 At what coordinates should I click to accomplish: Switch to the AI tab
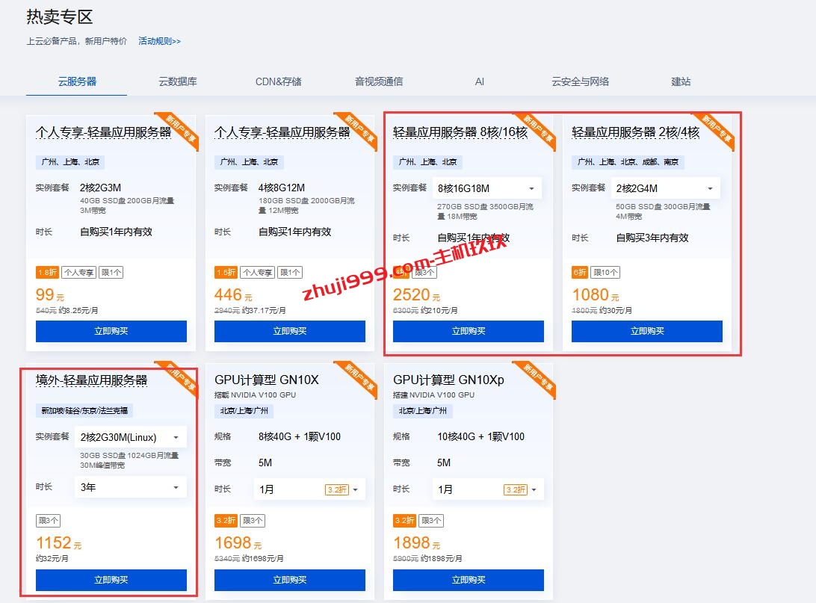coord(479,81)
